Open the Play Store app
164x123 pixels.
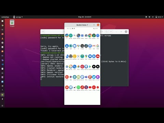[x=90, y=67]
